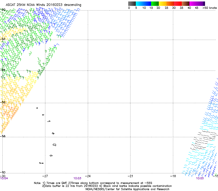Click the purple 10:03 time label
Image resolution: width=218 pixels, height=191 pixels.
[x=77, y=178]
